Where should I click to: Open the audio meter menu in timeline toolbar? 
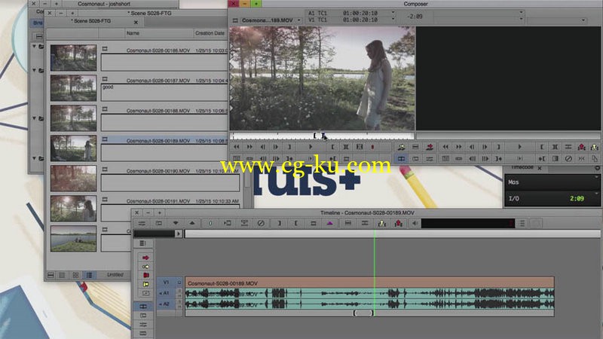(x=522, y=223)
